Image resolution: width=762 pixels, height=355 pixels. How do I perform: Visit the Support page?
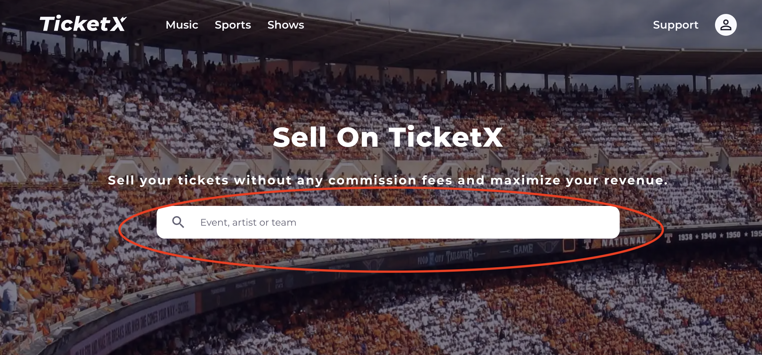[x=676, y=25]
